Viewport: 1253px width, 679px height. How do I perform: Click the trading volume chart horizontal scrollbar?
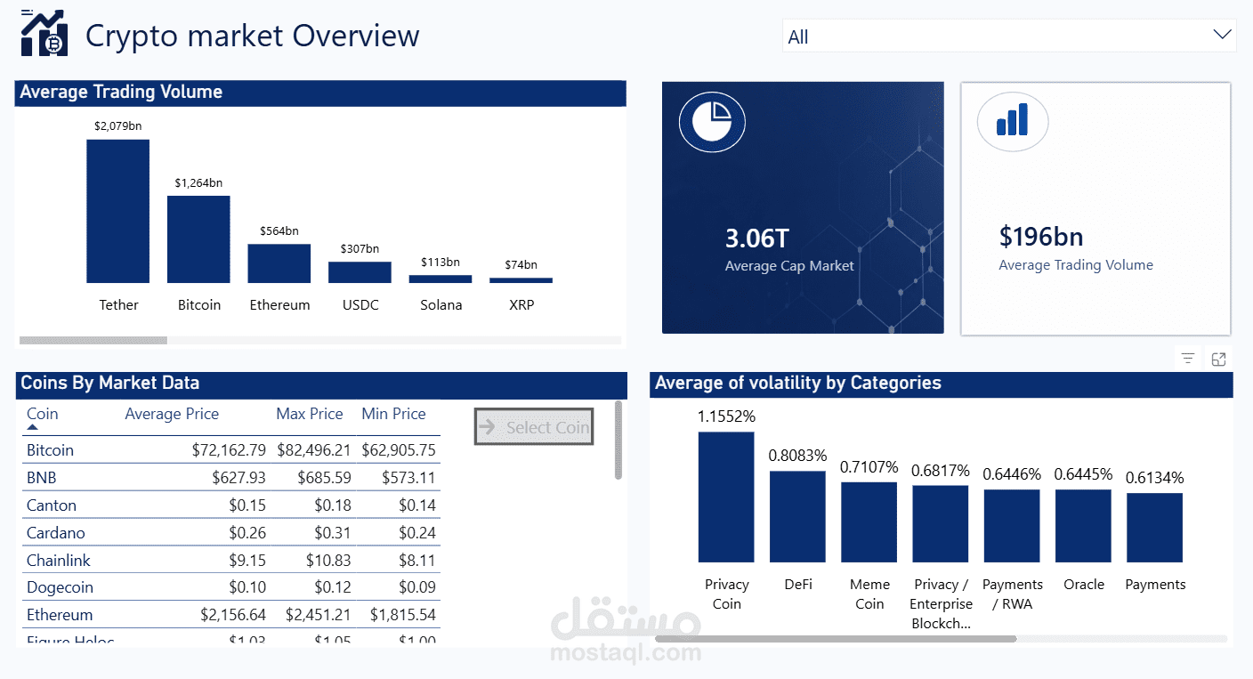pos(93,340)
